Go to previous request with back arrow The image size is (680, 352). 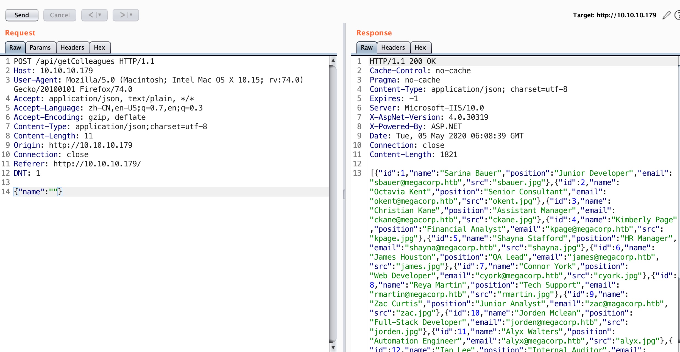tap(91, 15)
